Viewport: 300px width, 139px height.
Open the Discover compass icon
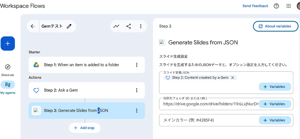click(8, 67)
